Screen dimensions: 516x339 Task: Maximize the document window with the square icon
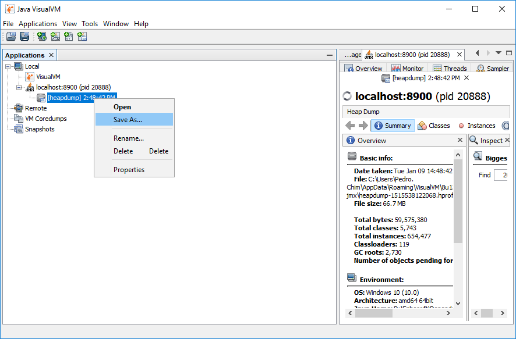(509, 53)
